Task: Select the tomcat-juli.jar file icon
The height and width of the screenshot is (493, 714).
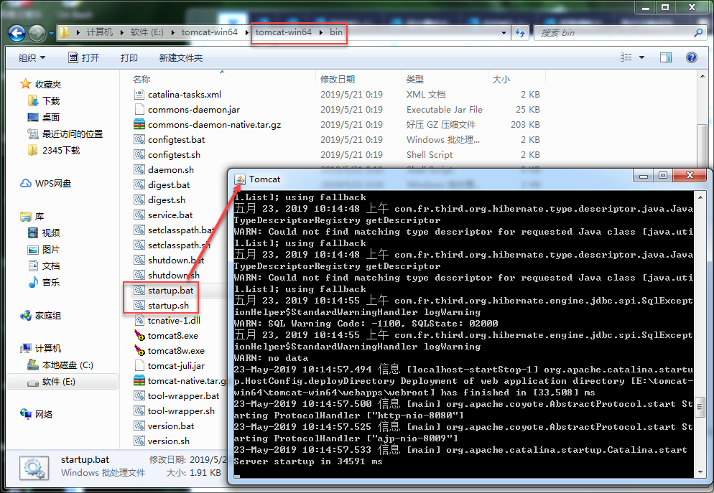Action: tap(139, 365)
